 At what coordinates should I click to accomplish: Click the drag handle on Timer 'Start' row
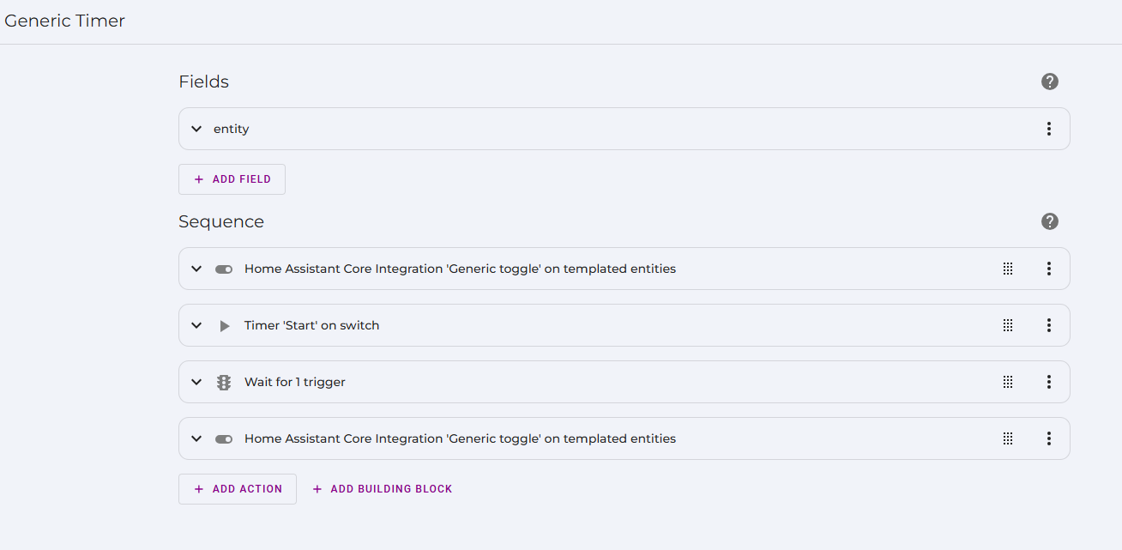(1008, 325)
